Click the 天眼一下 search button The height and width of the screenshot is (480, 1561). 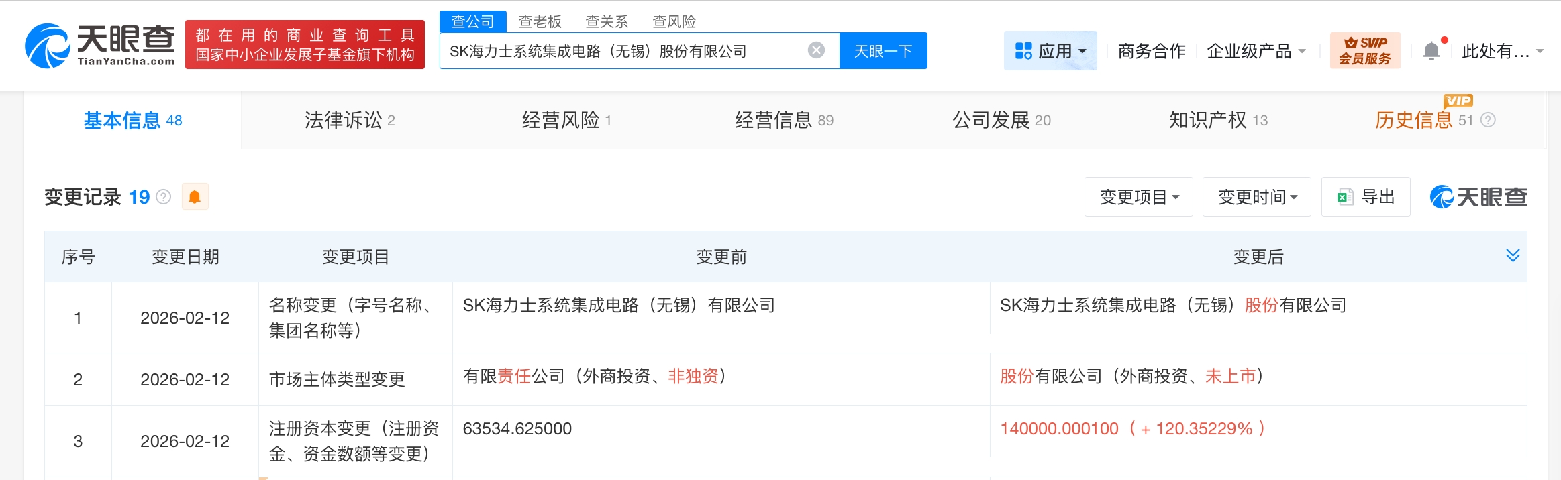click(883, 51)
